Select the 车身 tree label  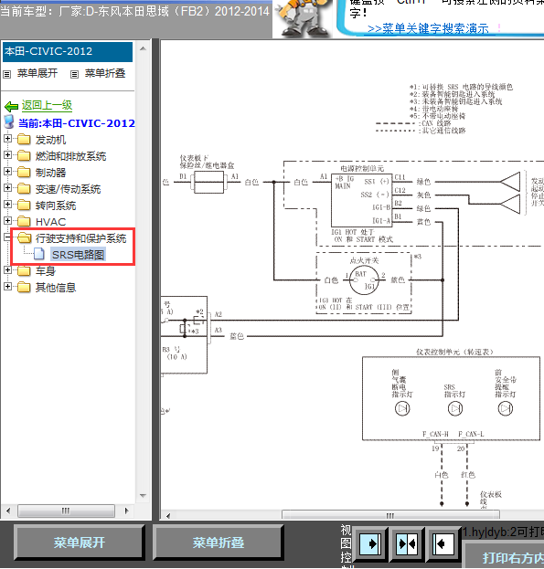click(46, 271)
